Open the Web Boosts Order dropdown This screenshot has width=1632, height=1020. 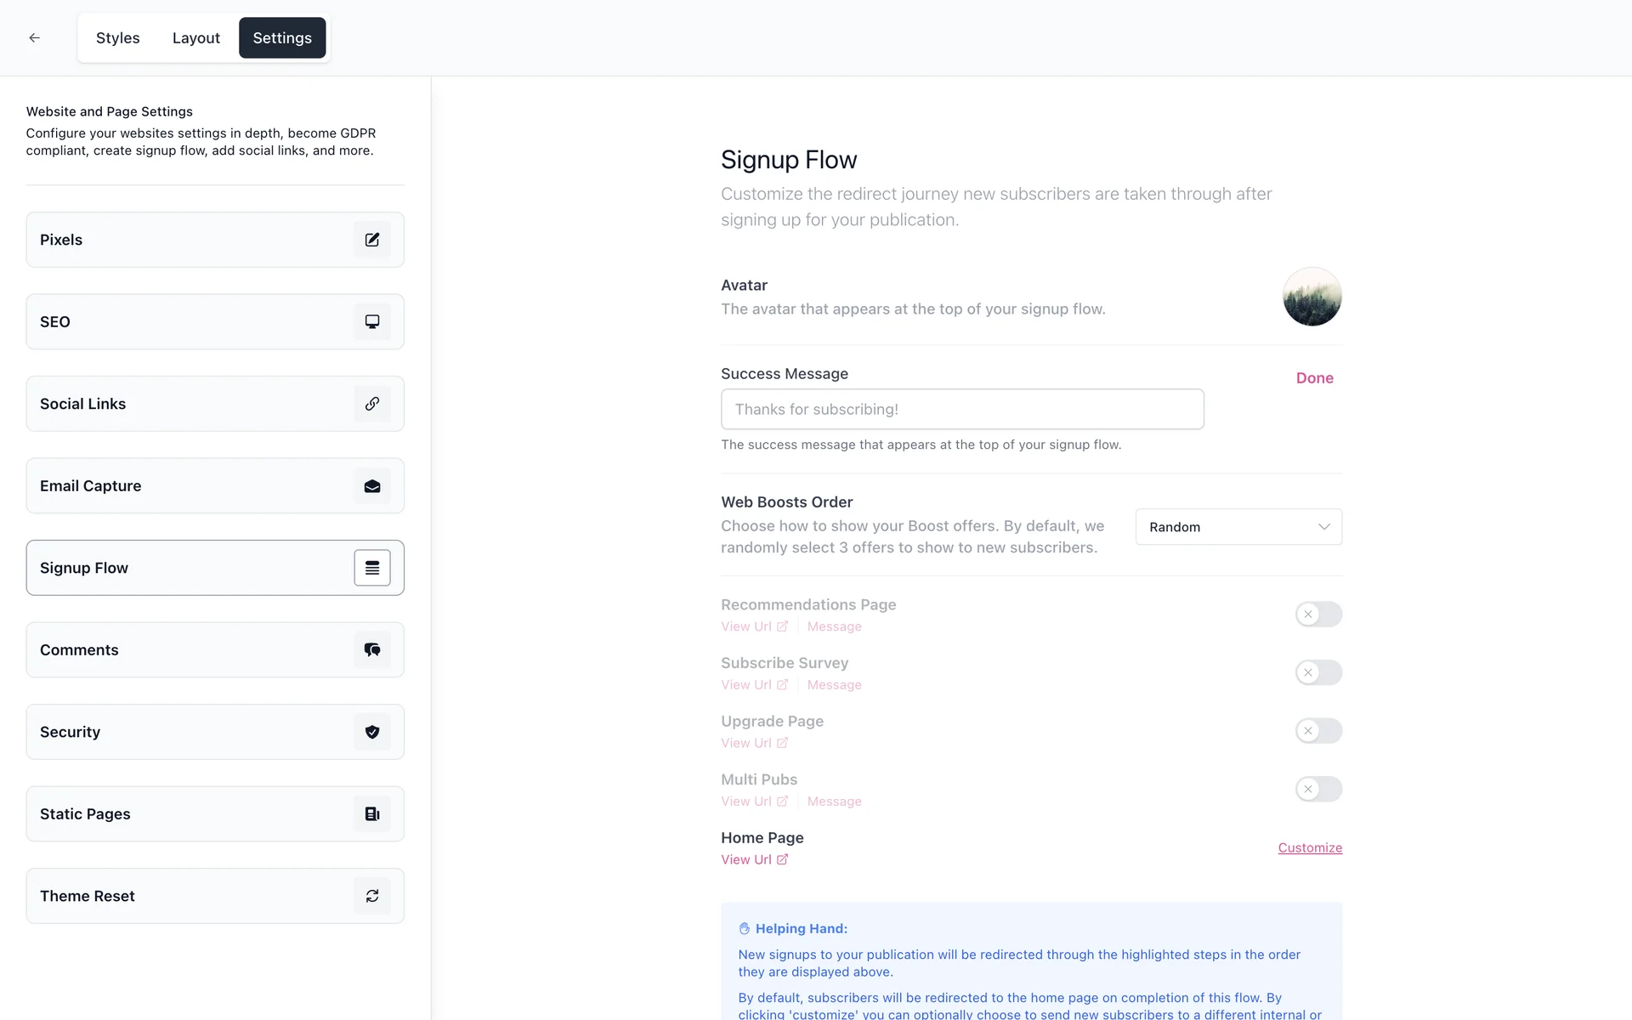[1238, 527]
